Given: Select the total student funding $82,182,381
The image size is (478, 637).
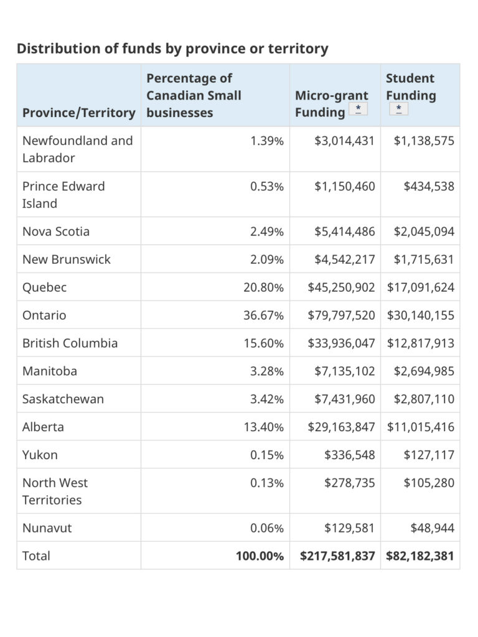Looking at the screenshot, I should coord(420,556).
